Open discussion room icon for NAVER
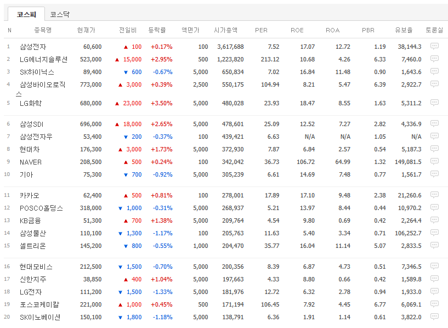This screenshot has width=448, height=328. point(434,161)
